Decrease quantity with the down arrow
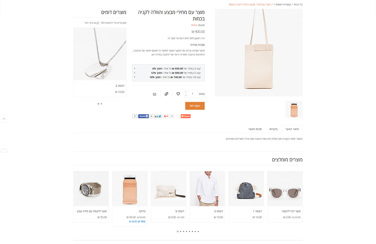 [186, 95]
